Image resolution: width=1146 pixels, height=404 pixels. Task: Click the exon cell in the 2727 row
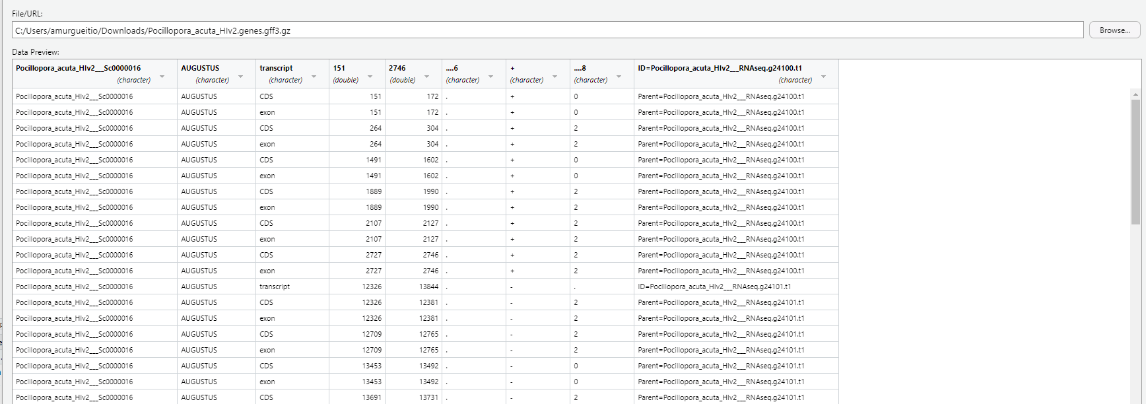coord(292,271)
